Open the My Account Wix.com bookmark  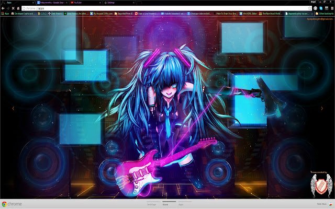(101, 14)
